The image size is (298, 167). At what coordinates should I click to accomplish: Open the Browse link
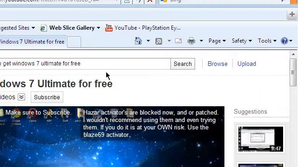[217, 64]
